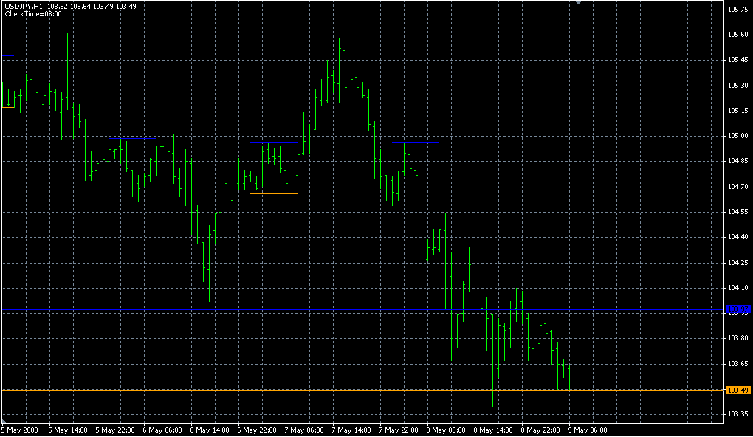The width and height of the screenshot is (753, 437).
Task: Click the '8 May 22:00' time label
Action: click(540, 430)
